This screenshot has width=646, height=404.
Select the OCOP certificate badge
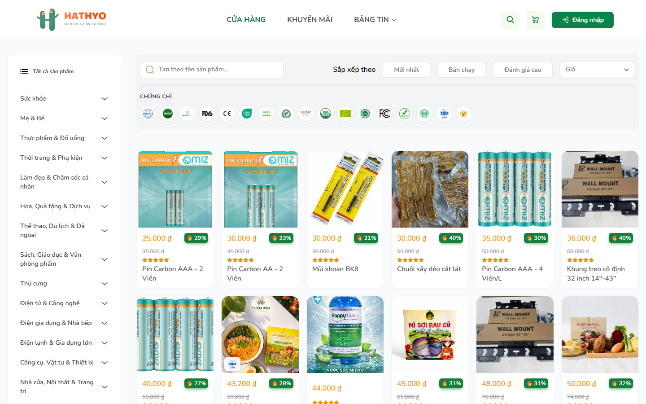tap(306, 114)
